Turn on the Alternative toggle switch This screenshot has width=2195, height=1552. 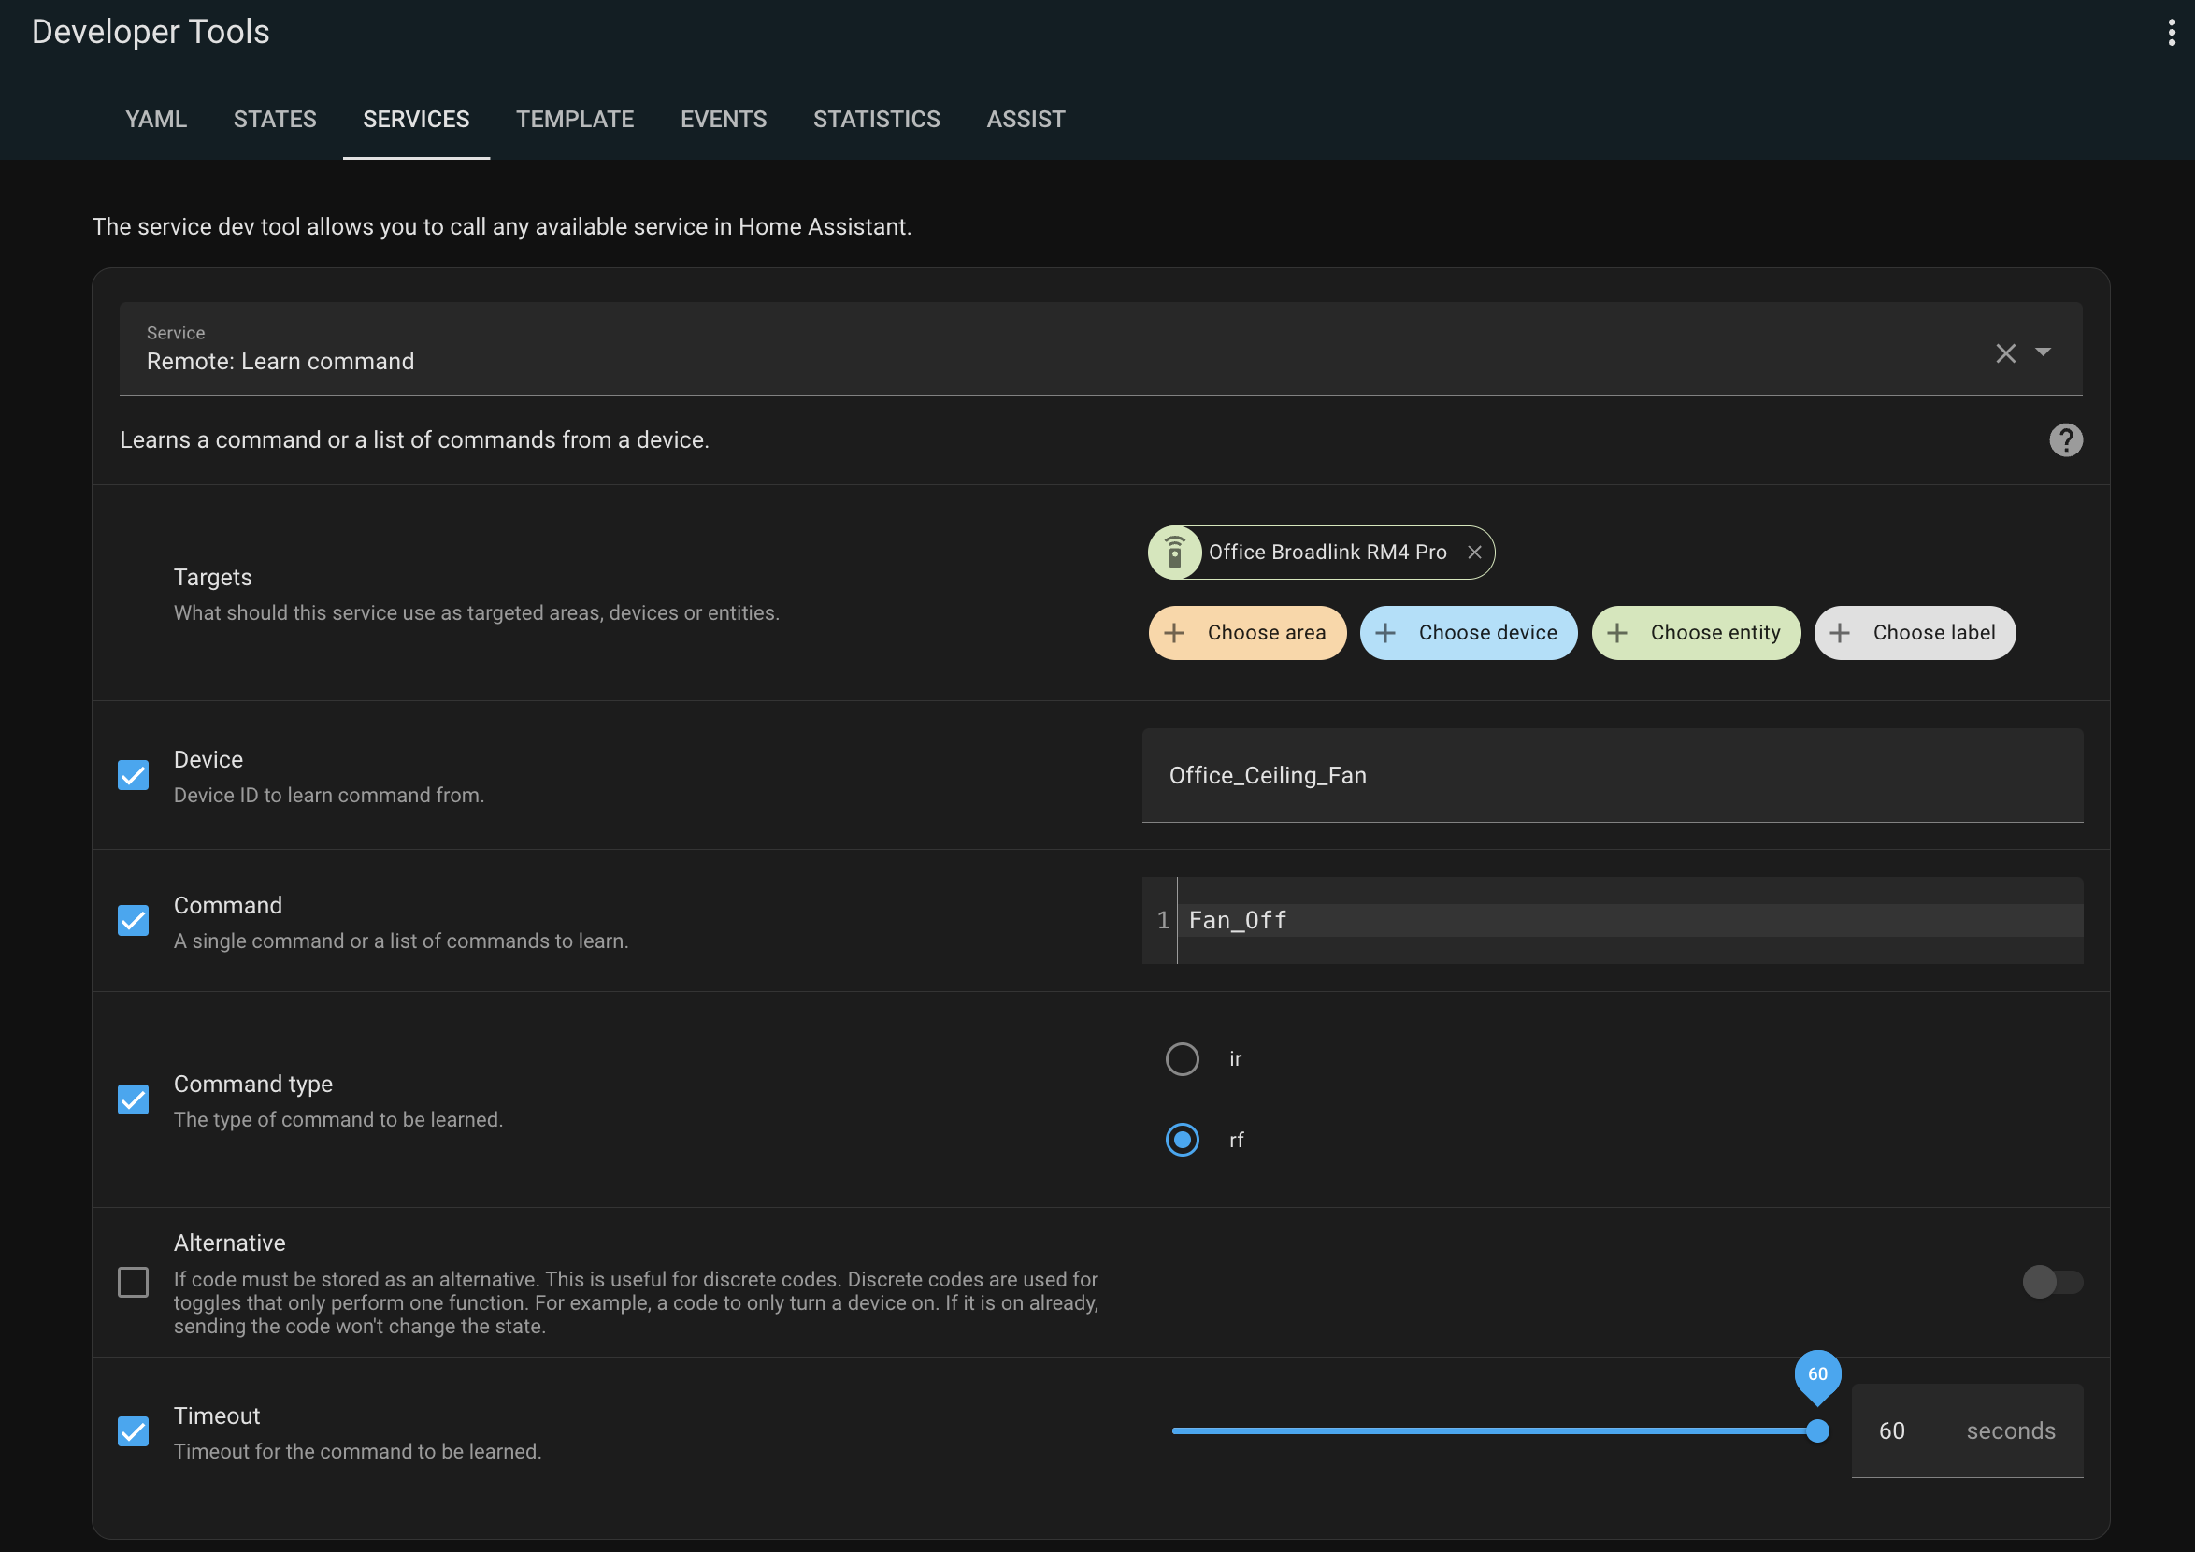(2052, 1283)
